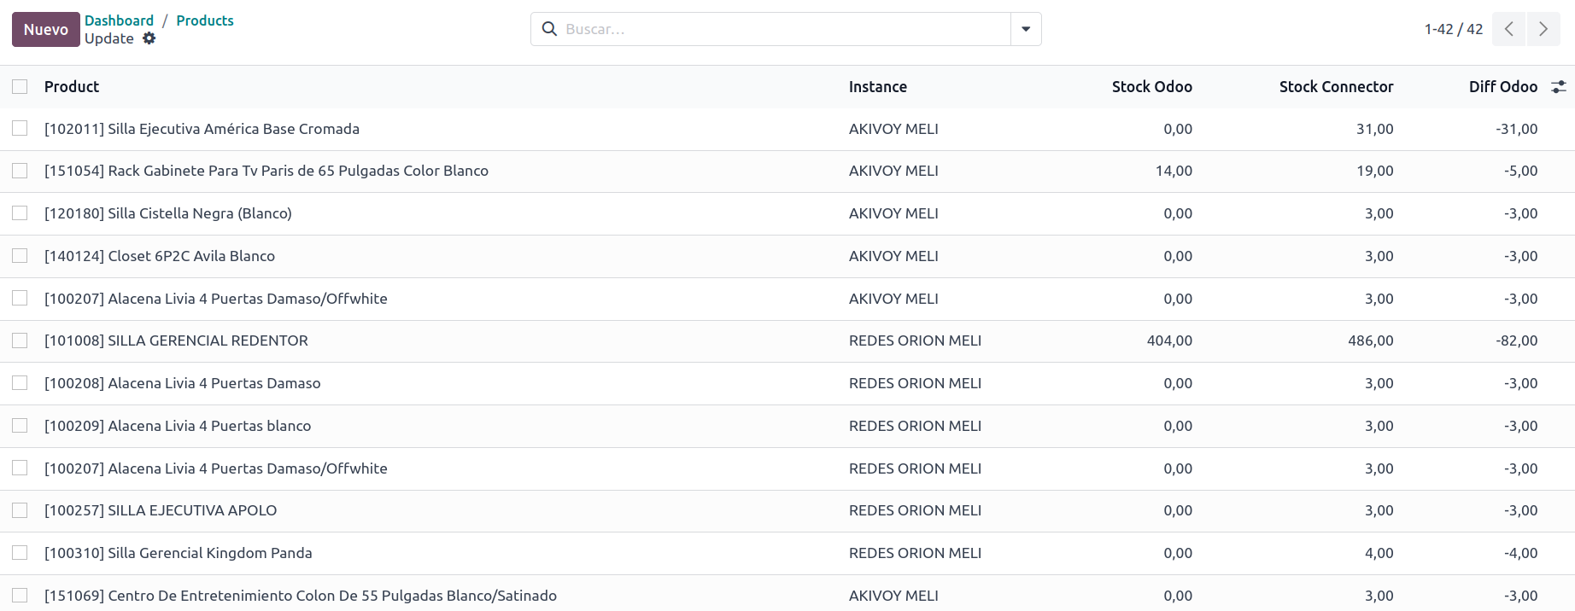
Task: Click the 19,00 Stock Connector value
Action: point(1375,171)
